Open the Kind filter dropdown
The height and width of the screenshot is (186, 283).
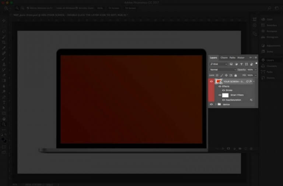point(219,64)
